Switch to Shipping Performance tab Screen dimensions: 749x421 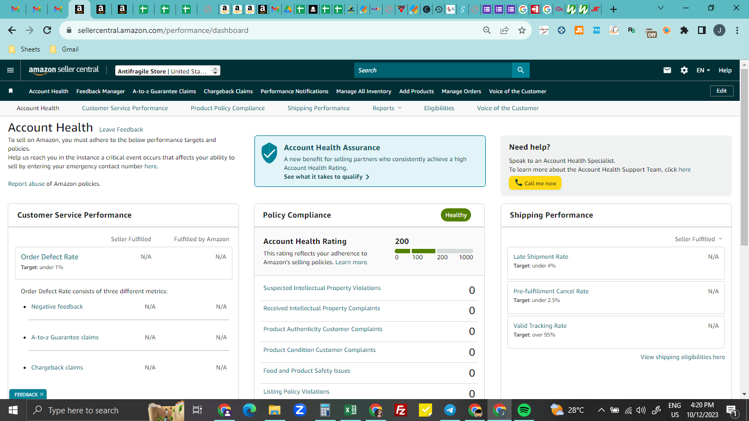pos(319,108)
